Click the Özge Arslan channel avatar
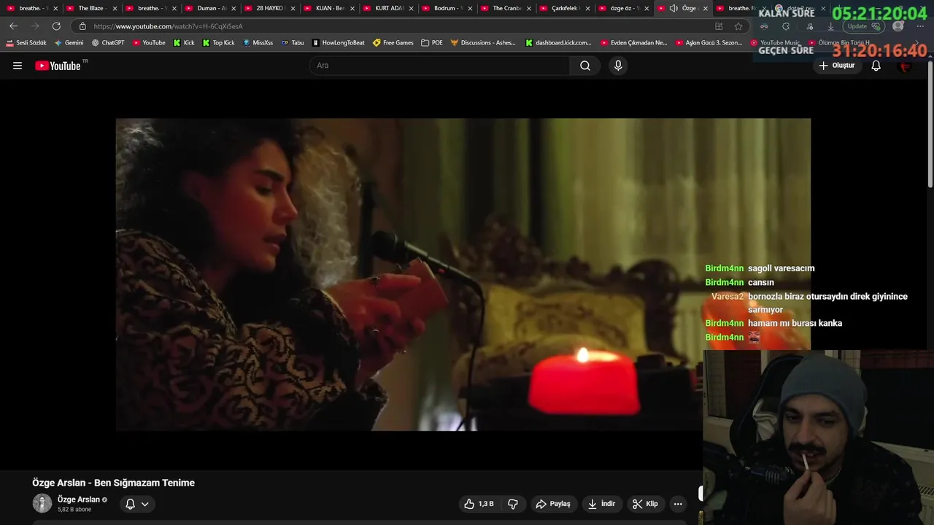The height and width of the screenshot is (525, 934). click(x=42, y=503)
